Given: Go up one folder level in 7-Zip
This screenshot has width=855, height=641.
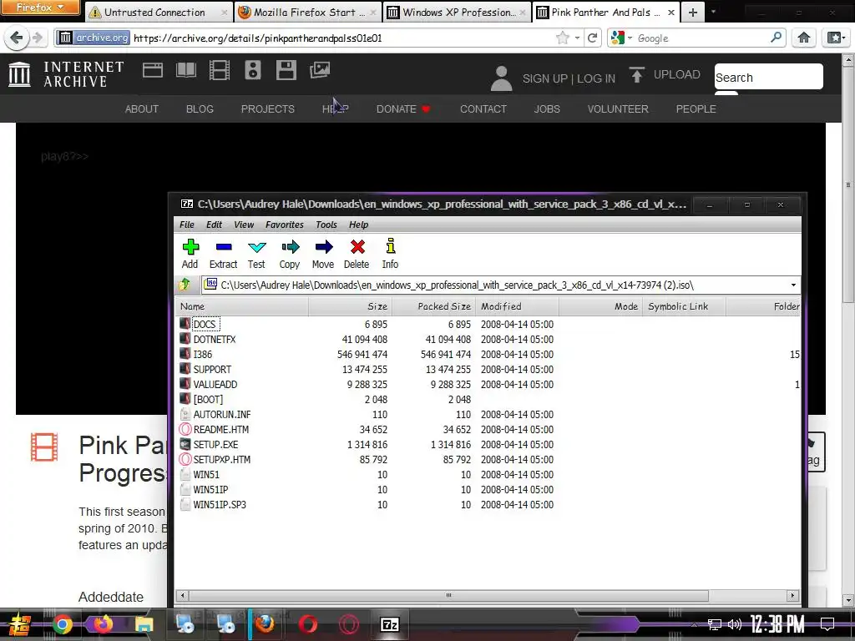Looking at the screenshot, I should tap(185, 285).
